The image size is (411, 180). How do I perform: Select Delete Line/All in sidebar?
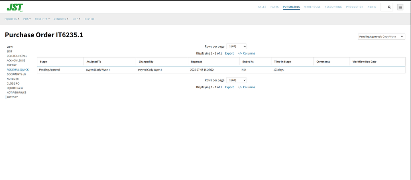point(17,56)
